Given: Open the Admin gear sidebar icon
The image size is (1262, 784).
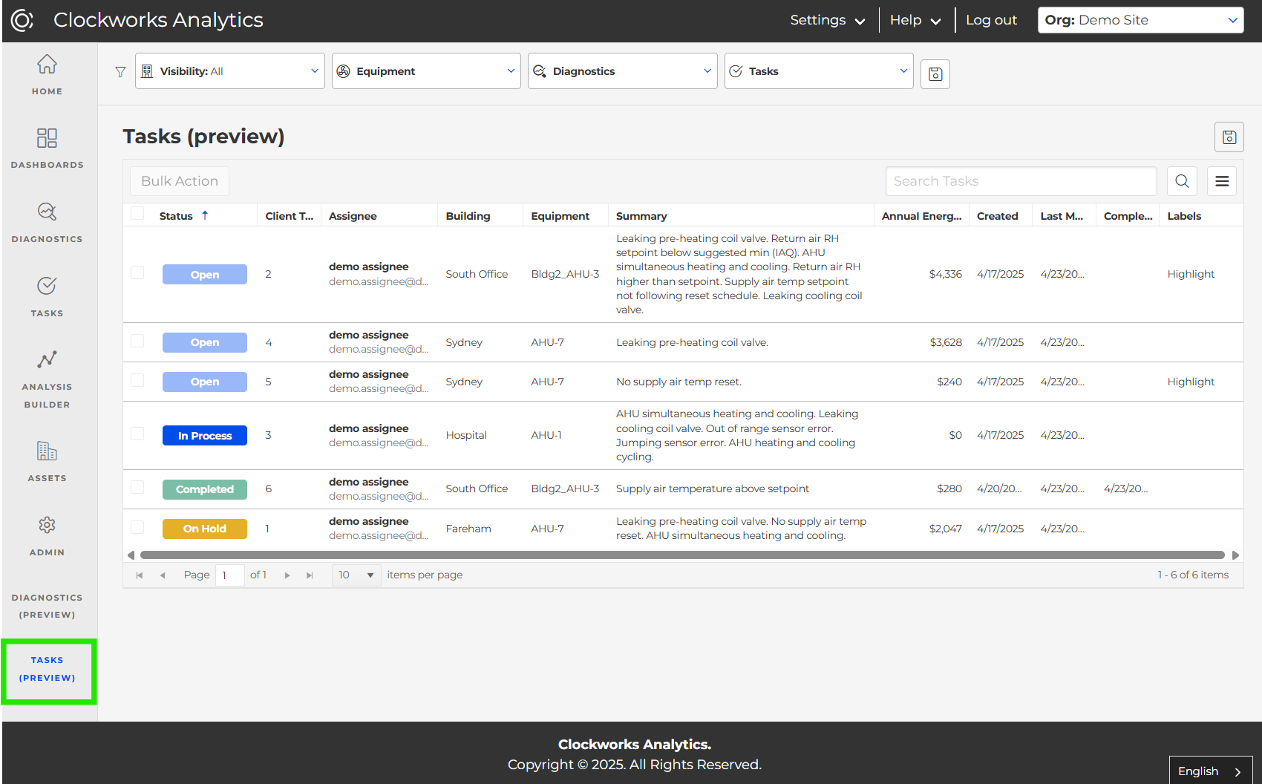Looking at the screenshot, I should [x=47, y=525].
